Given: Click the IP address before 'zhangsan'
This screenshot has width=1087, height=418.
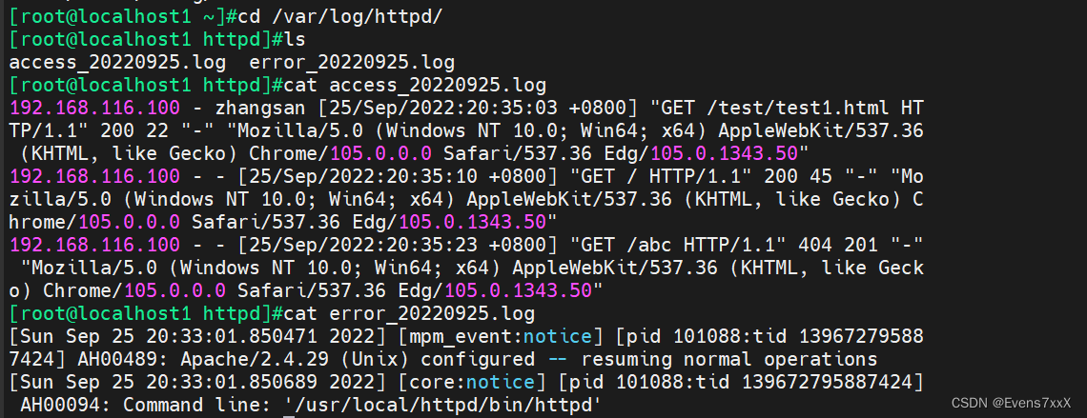Looking at the screenshot, I should pyautogui.click(x=94, y=109).
